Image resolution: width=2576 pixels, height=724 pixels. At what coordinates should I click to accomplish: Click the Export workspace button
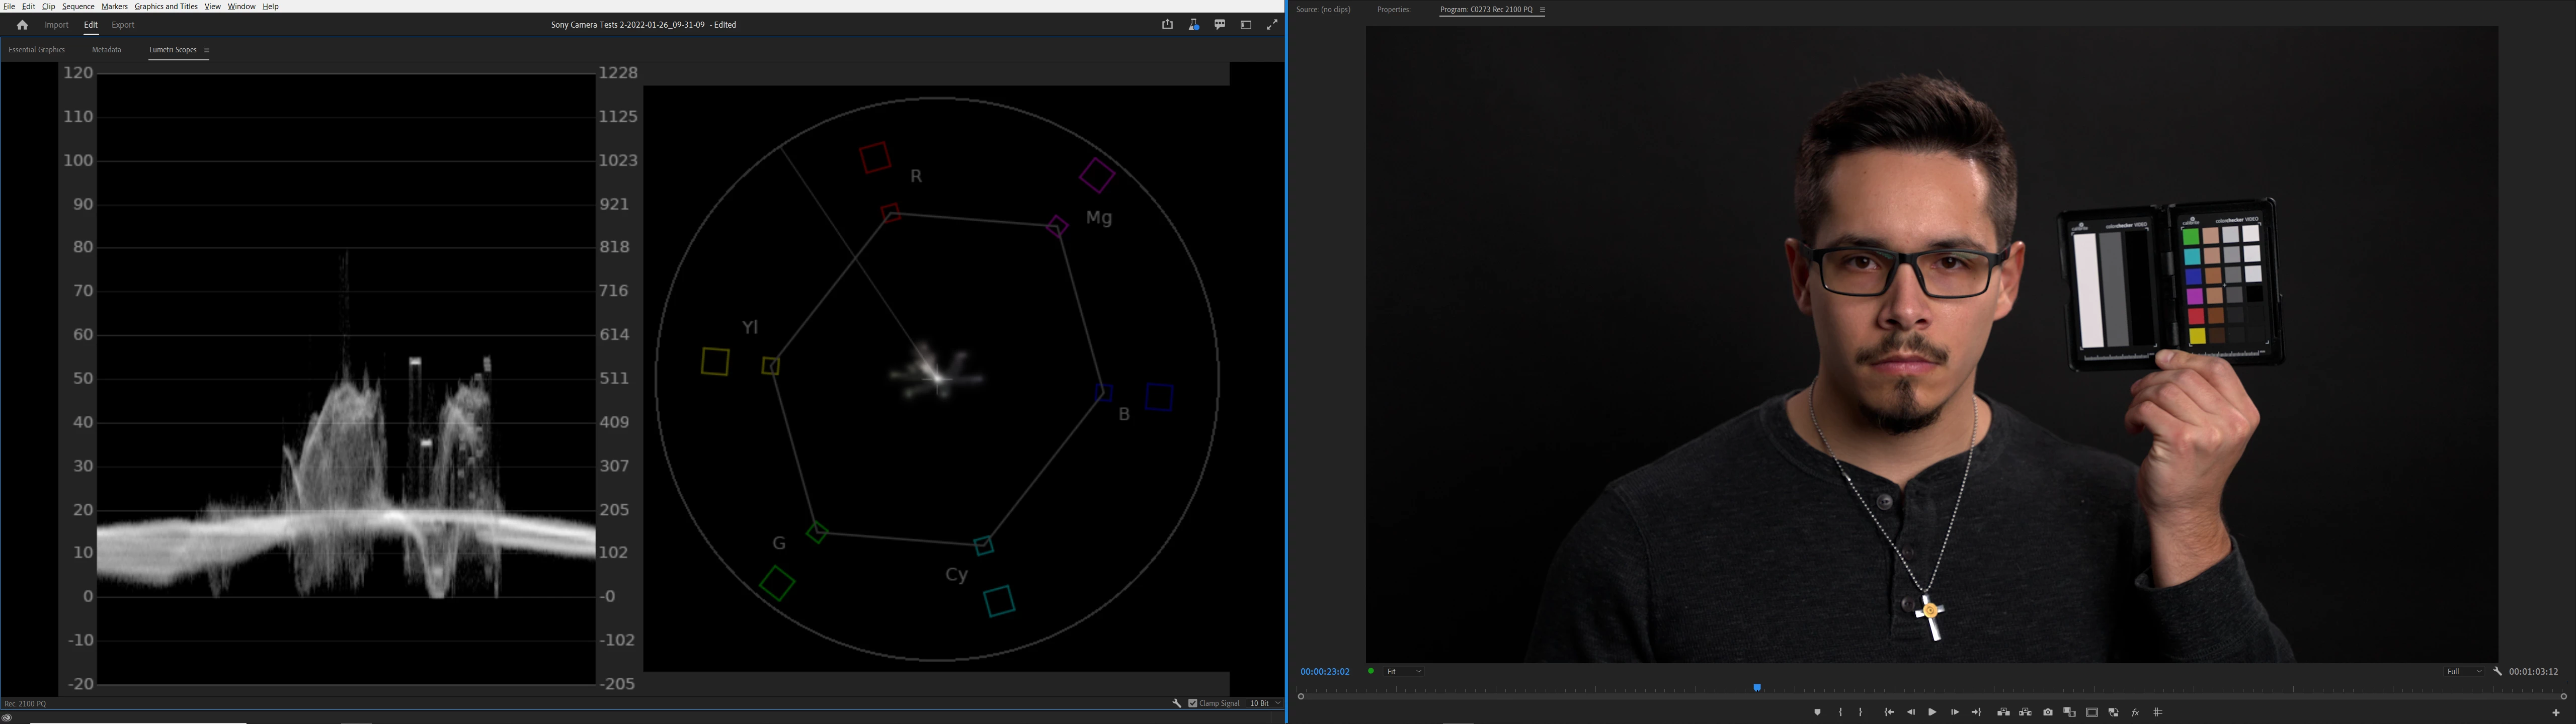pyautogui.click(x=123, y=25)
